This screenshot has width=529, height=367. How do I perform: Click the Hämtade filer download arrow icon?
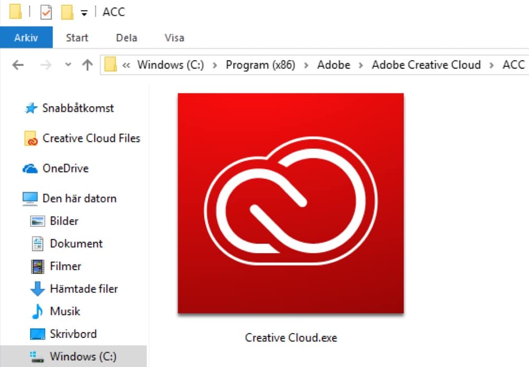coord(38,289)
